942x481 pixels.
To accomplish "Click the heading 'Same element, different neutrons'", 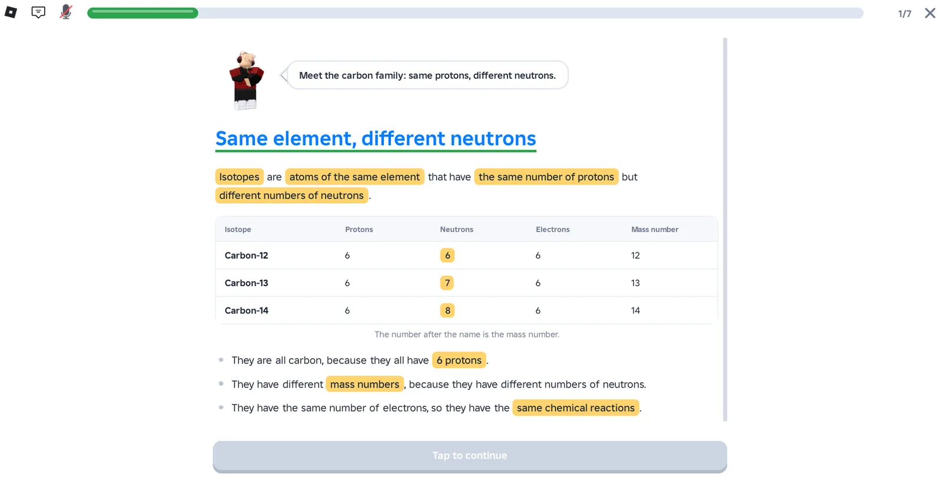I will [376, 139].
